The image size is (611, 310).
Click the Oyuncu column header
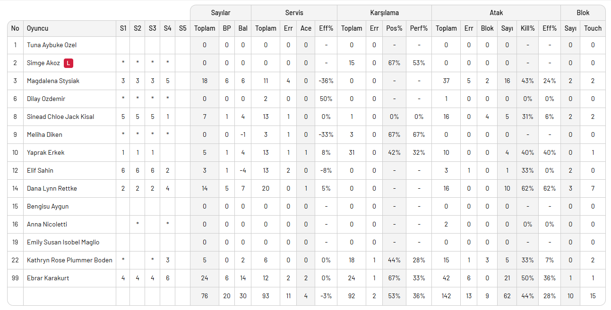pos(38,28)
